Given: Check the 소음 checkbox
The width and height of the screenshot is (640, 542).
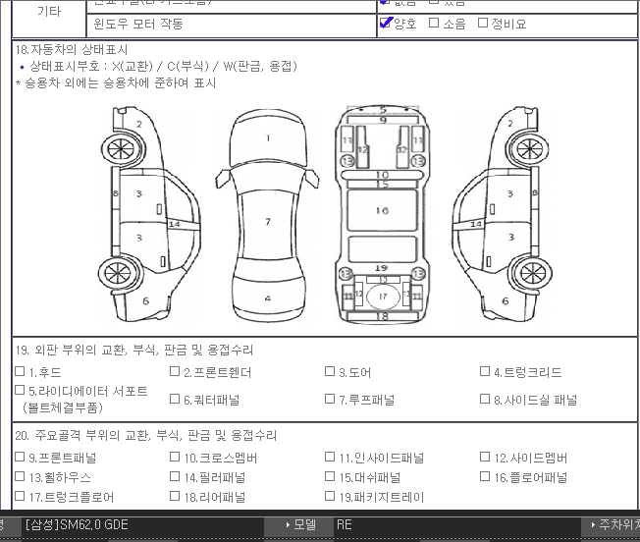Looking at the screenshot, I should point(434,23).
